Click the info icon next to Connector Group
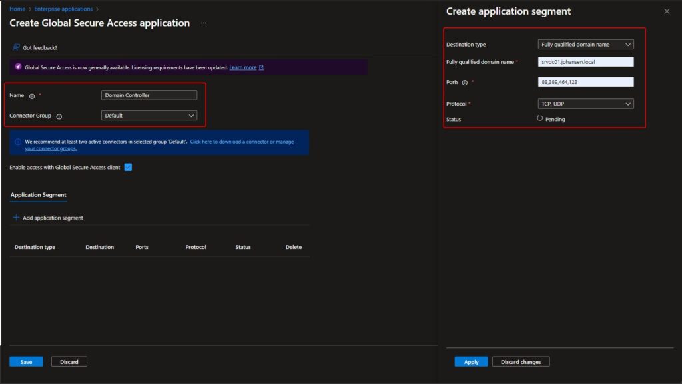 59,116
